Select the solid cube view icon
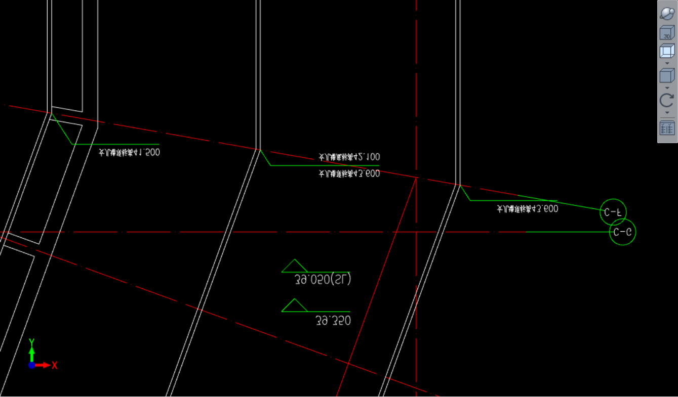This screenshot has height=397, width=678. pos(667,76)
